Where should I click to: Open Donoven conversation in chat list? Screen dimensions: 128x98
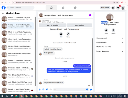(17, 69)
